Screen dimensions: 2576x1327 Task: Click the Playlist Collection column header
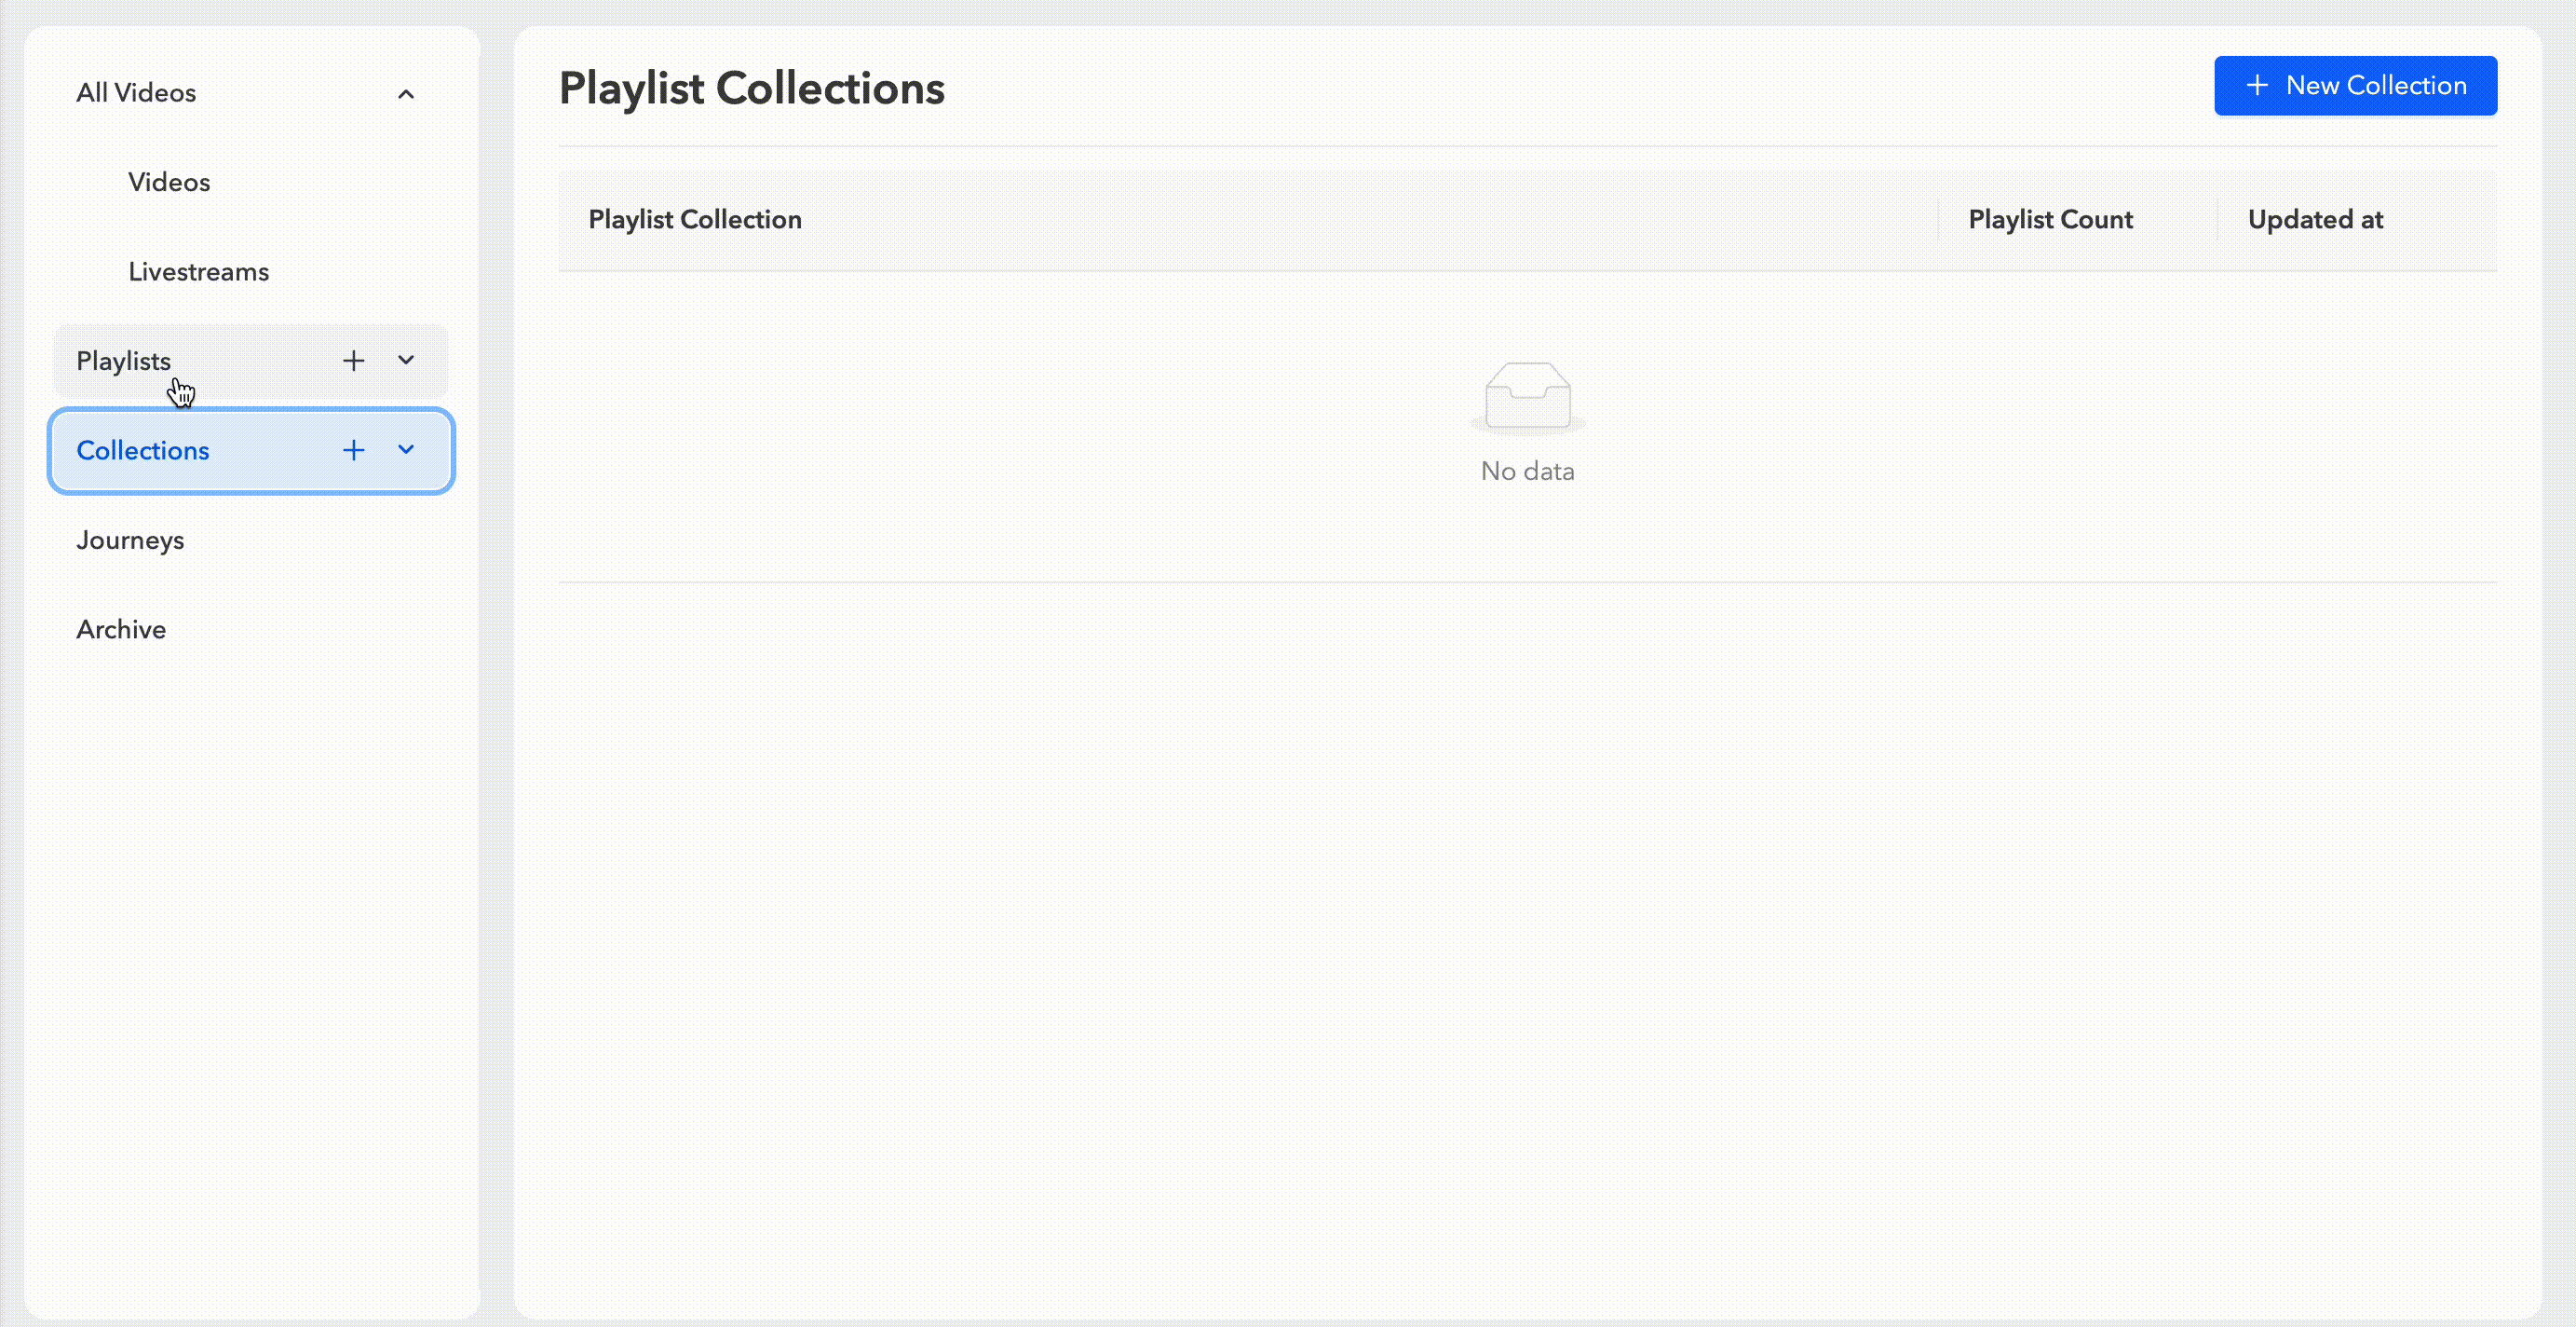coord(695,220)
